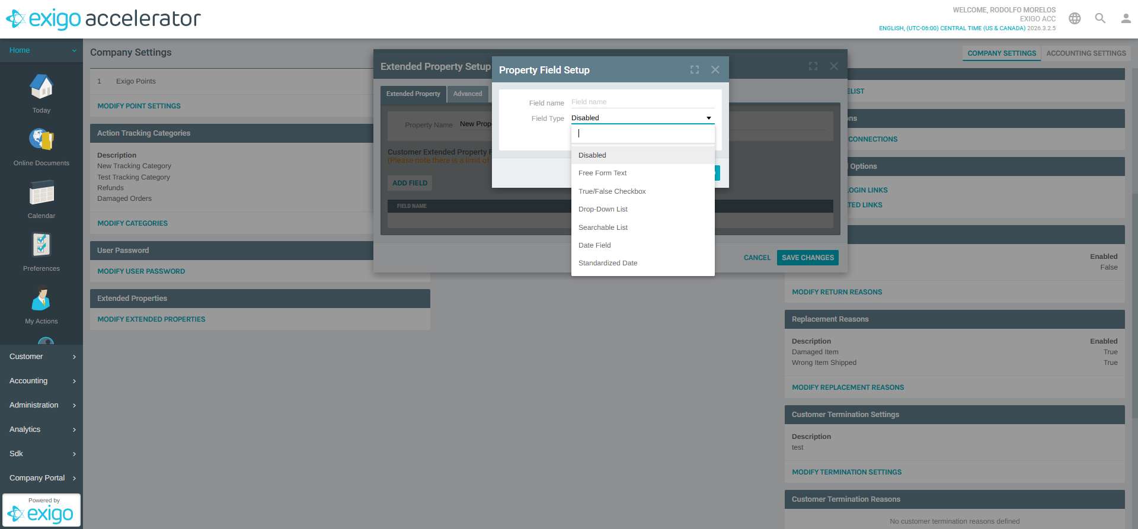Select True/False Checkbox field type
1138x529 pixels.
pyautogui.click(x=612, y=191)
